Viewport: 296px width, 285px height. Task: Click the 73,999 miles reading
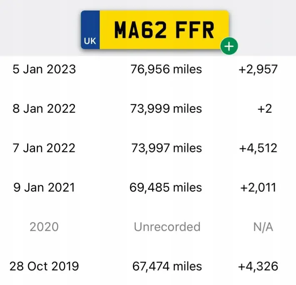pos(166,108)
